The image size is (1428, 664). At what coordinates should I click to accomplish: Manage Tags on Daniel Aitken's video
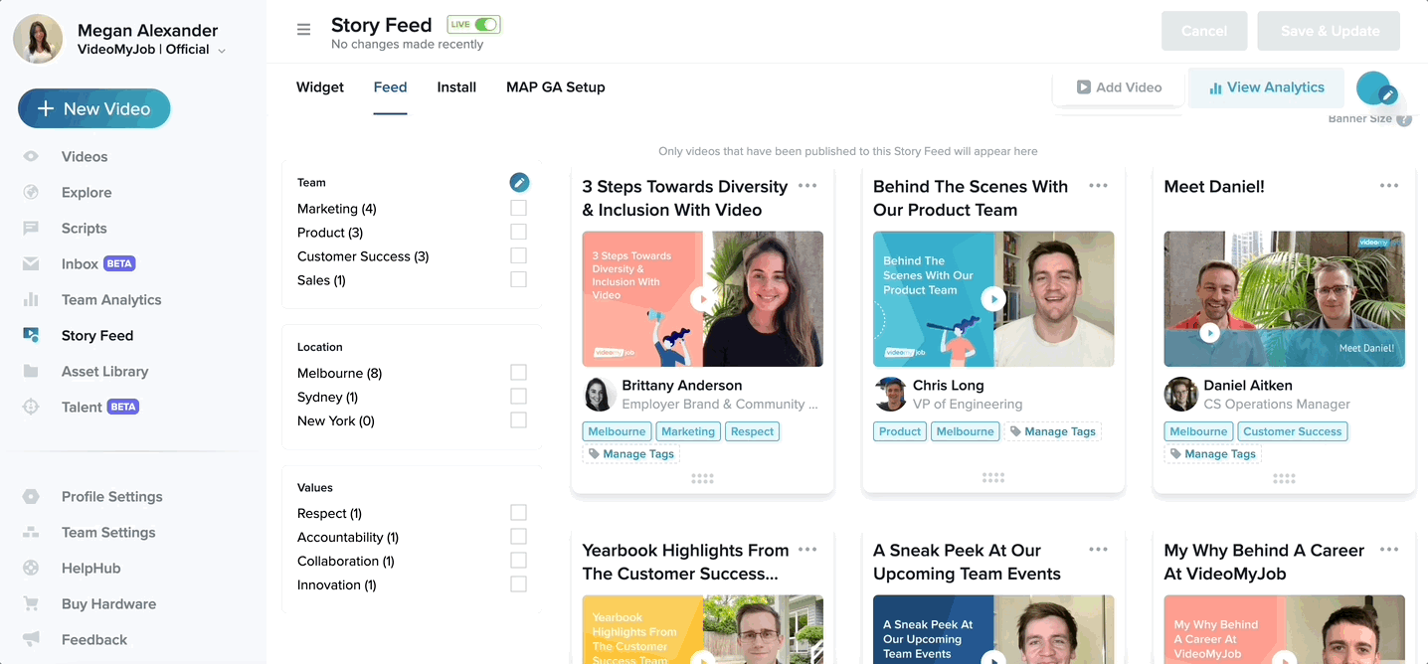coord(1212,453)
